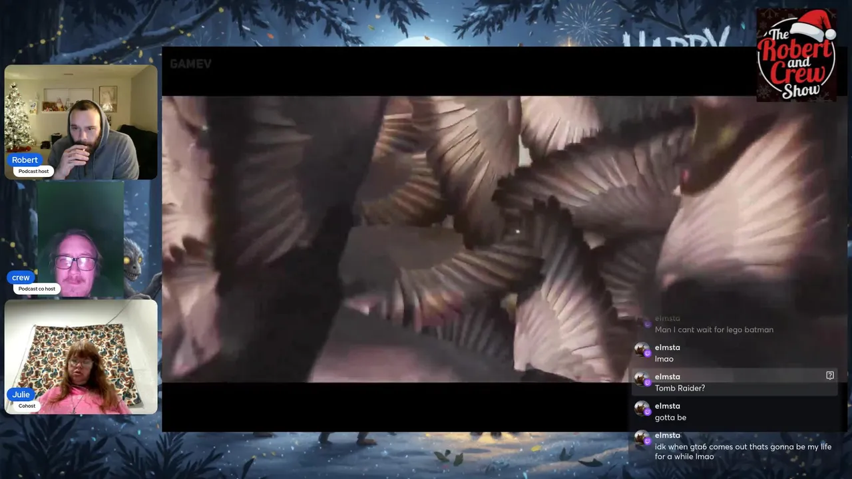Screen dimensions: 852x479
Task: Click the main shared game video
Action: point(506,239)
